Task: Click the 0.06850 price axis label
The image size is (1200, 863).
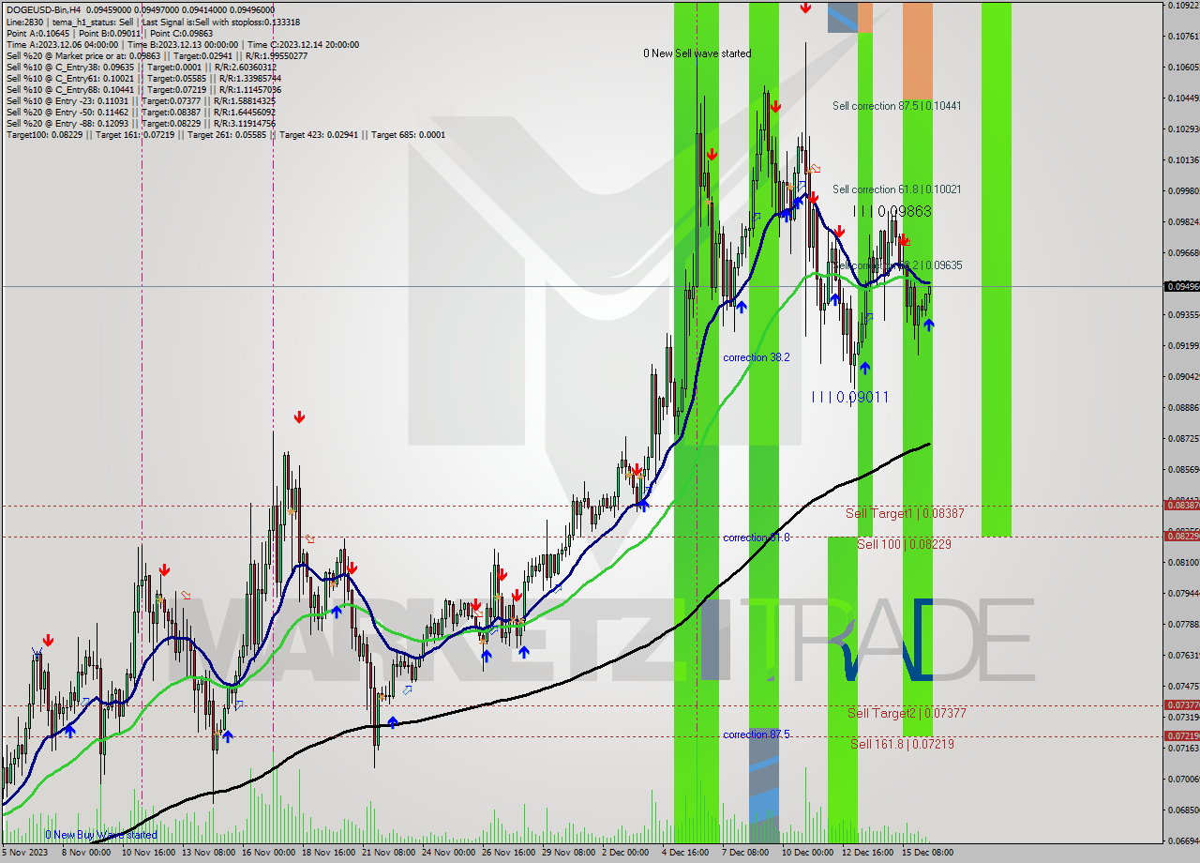Action: (1183, 810)
